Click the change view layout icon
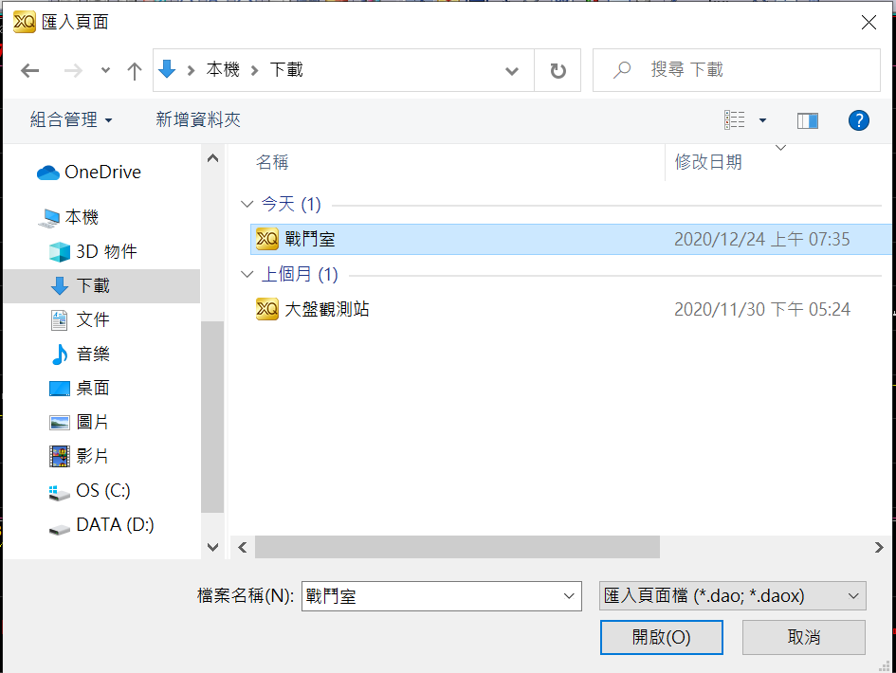This screenshot has height=673, width=896. 734,120
